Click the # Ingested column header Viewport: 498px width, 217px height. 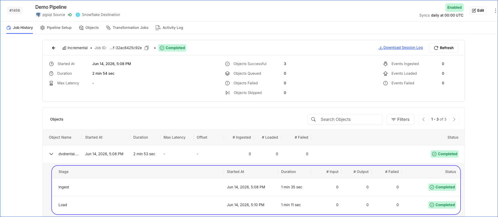point(242,137)
